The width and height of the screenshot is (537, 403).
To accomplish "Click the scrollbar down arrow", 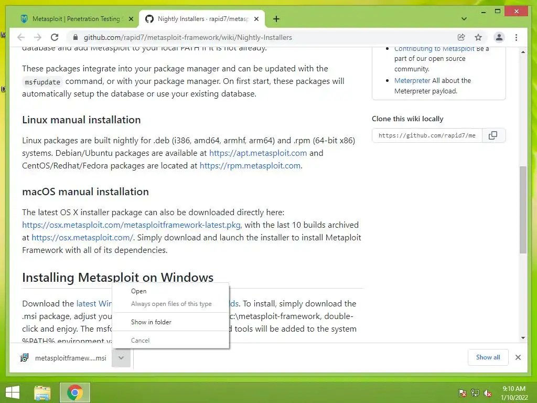I will 523,338.
